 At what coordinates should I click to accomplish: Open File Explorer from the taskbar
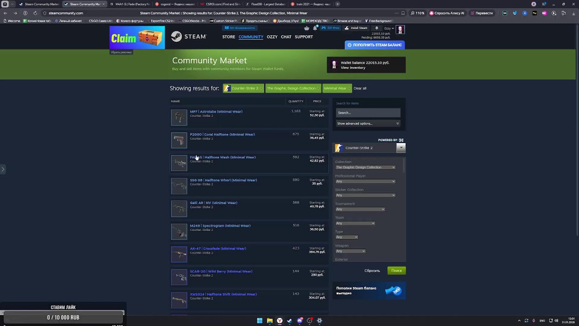[x=270, y=321]
